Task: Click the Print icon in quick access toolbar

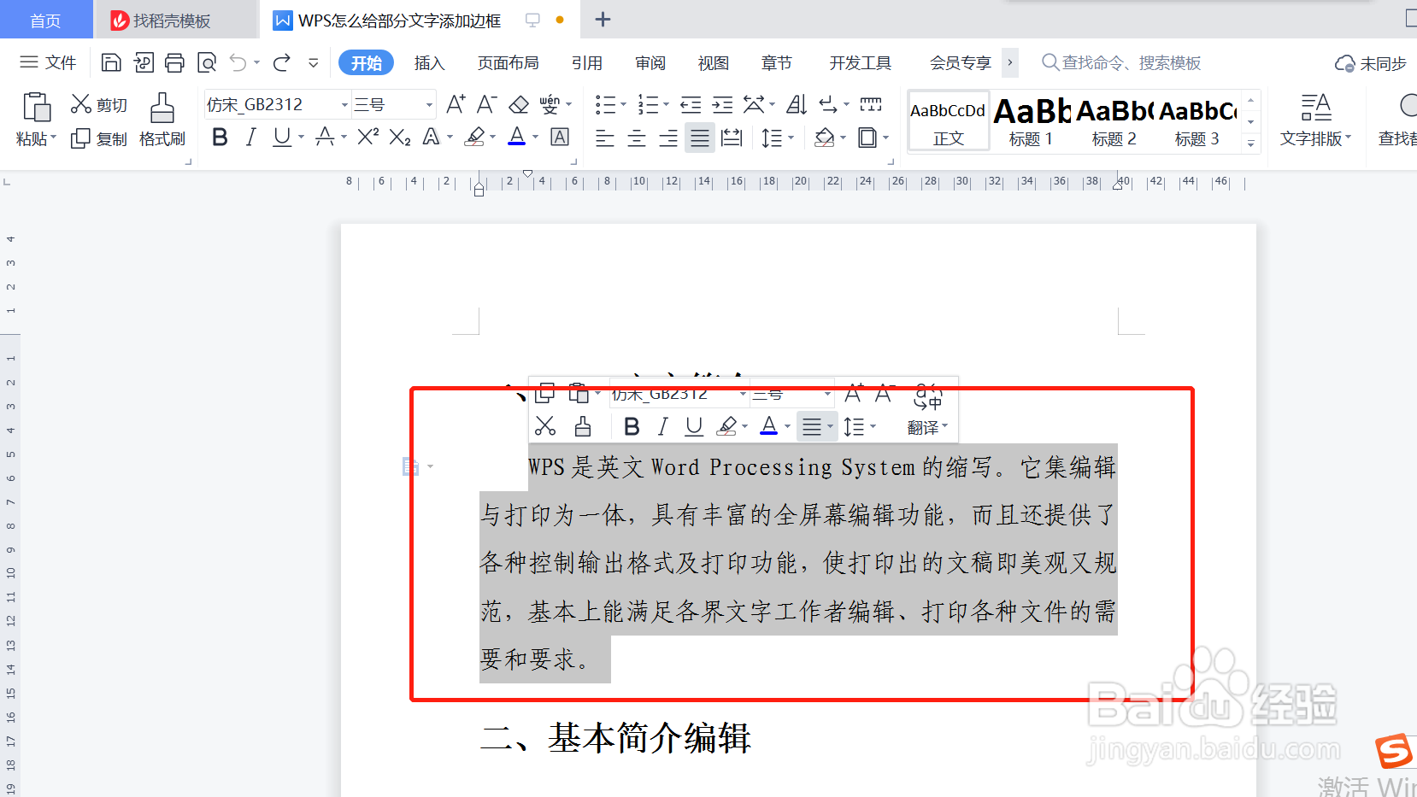Action: [174, 62]
